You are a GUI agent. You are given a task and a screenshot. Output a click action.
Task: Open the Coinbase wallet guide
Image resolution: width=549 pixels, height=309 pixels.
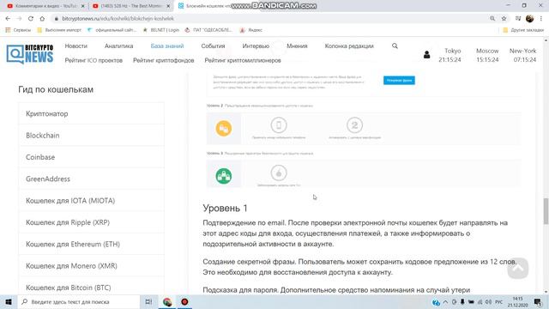[91, 157]
